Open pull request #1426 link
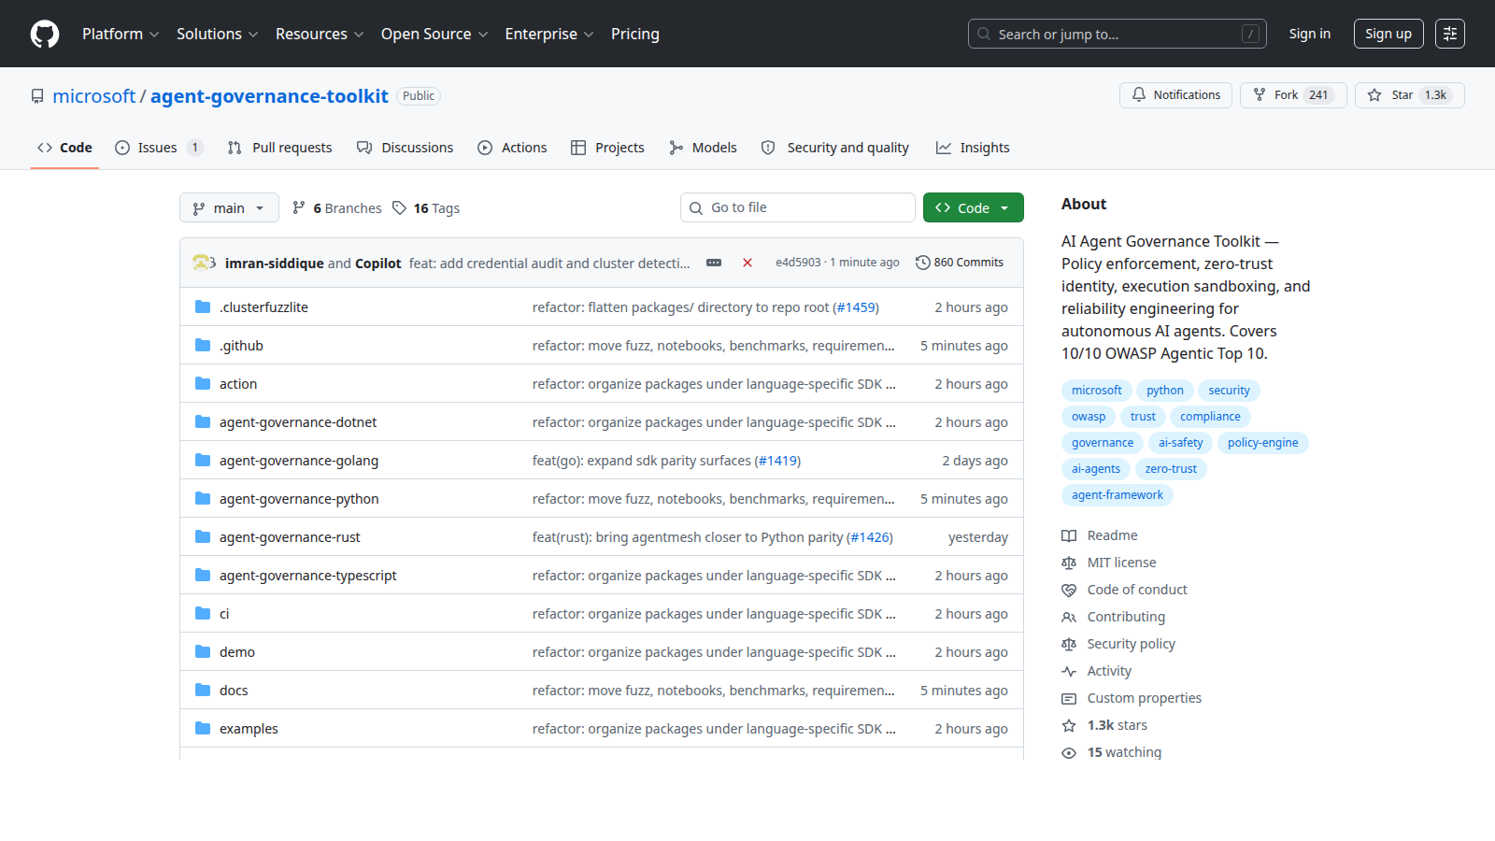Image resolution: width=1495 pixels, height=841 pixels. click(x=870, y=537)
